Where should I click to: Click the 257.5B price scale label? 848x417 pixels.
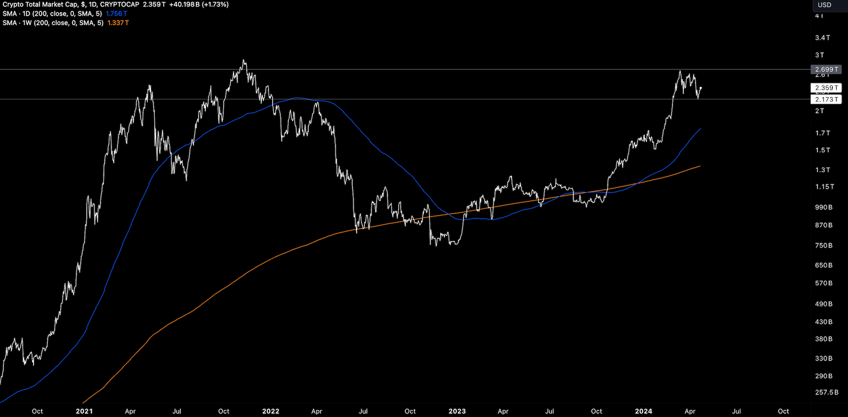pos(826,392)
